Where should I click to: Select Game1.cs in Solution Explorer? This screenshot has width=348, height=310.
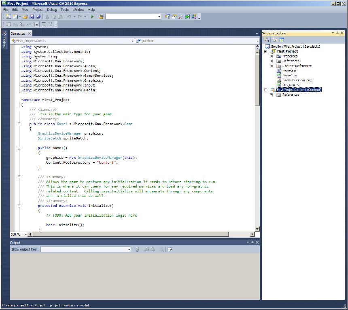coord(290,76)
